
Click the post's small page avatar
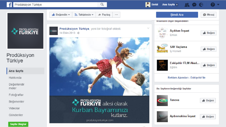click(54, 31)
